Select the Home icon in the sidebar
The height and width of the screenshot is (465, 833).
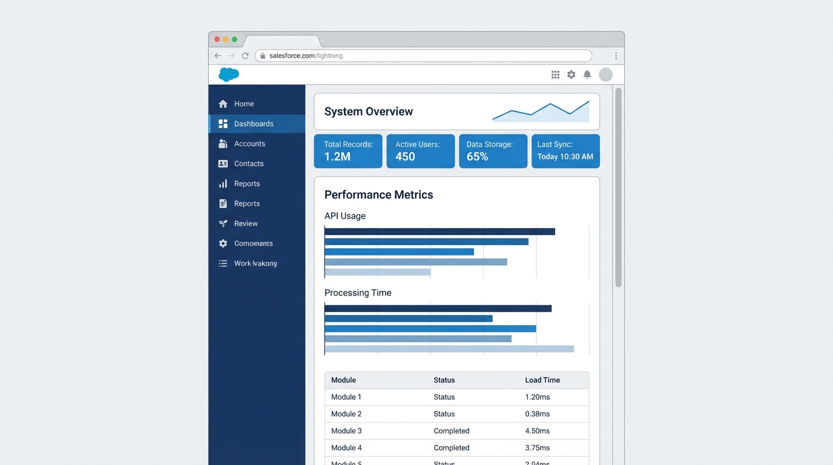[224, 104]
